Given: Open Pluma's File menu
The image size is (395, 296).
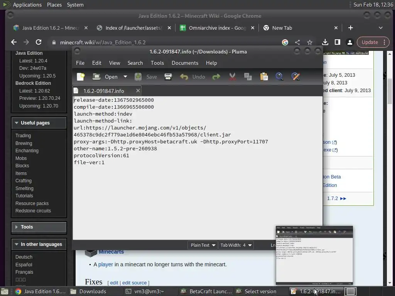Looking at the screenshot, I should tap(80, 63).
